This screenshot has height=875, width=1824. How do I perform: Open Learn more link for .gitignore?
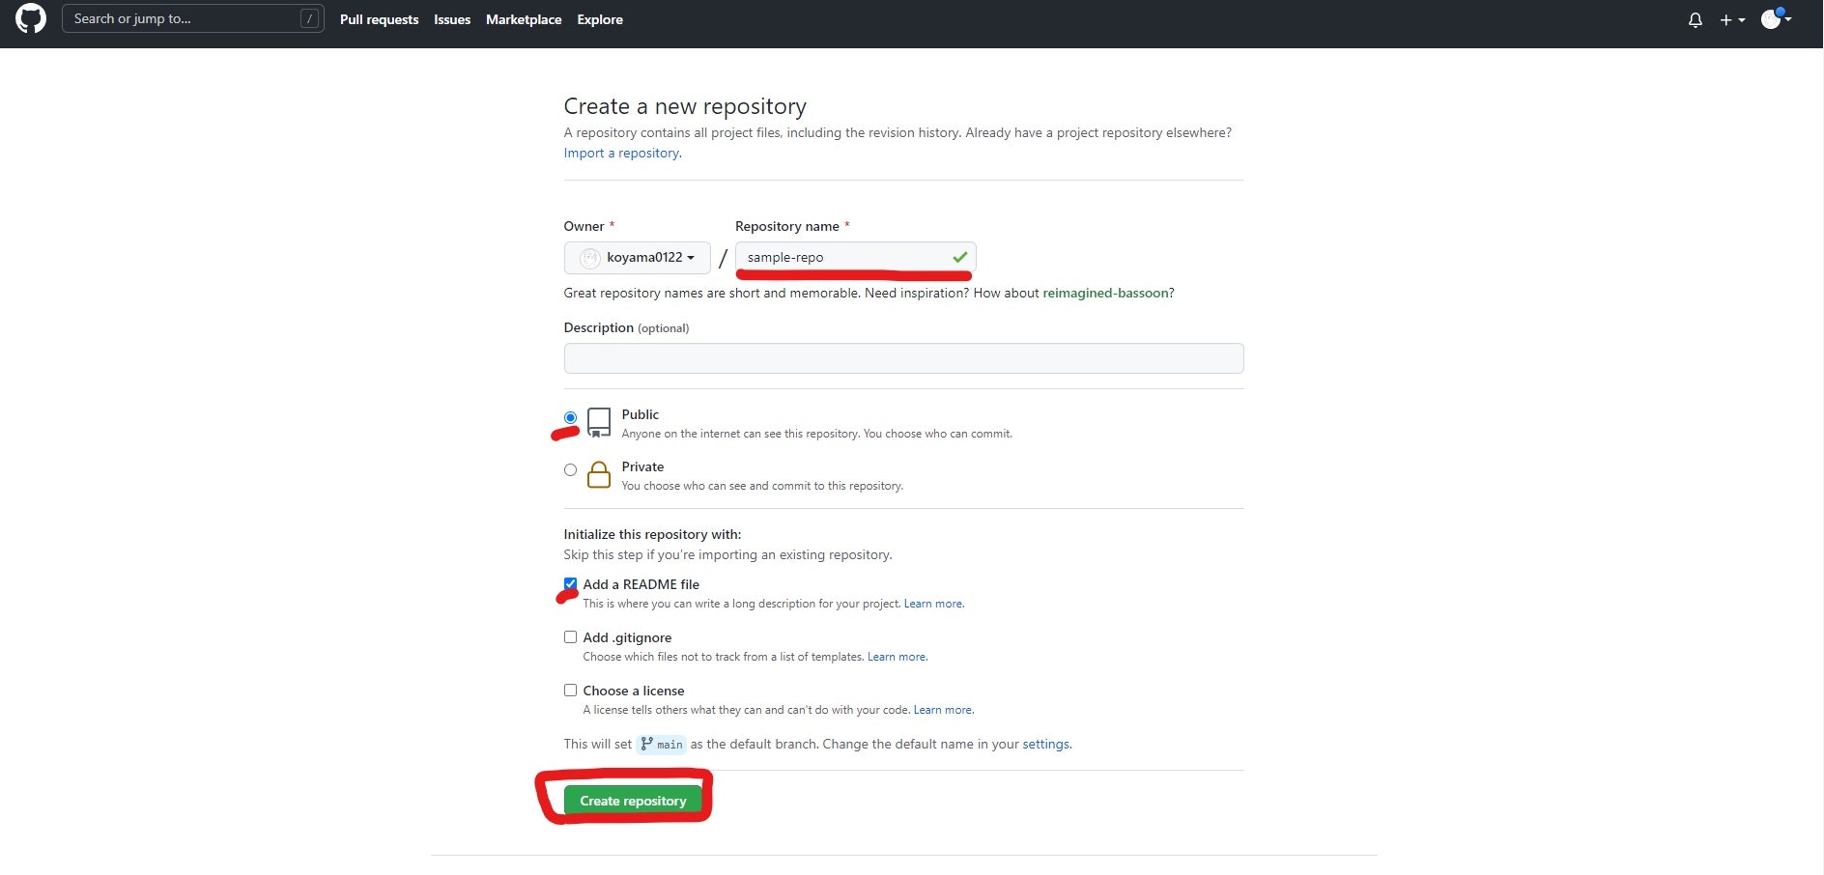(897, 657)
